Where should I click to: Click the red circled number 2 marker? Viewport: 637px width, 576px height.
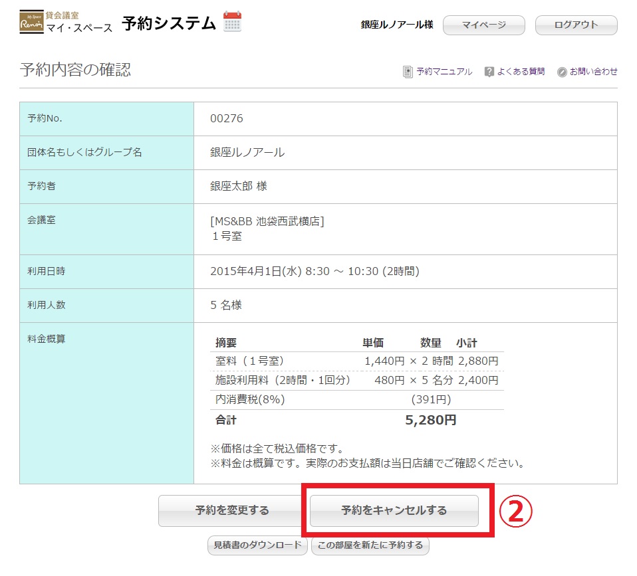pos(517,510)
